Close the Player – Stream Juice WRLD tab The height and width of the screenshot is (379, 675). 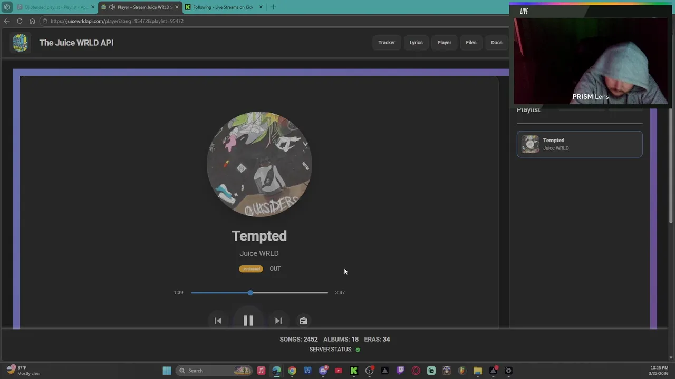[x=177, y=7]
